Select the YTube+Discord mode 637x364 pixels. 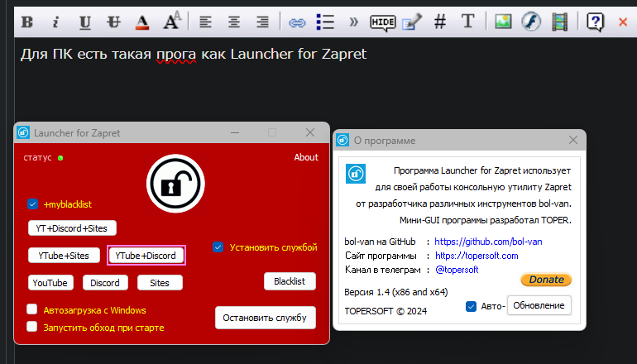tap(146, 256)
